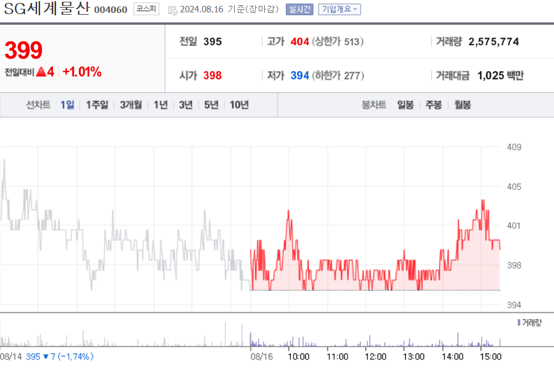Click the 고가 value 404
Screen dimensions: 554x377
(x=299, y=42)
